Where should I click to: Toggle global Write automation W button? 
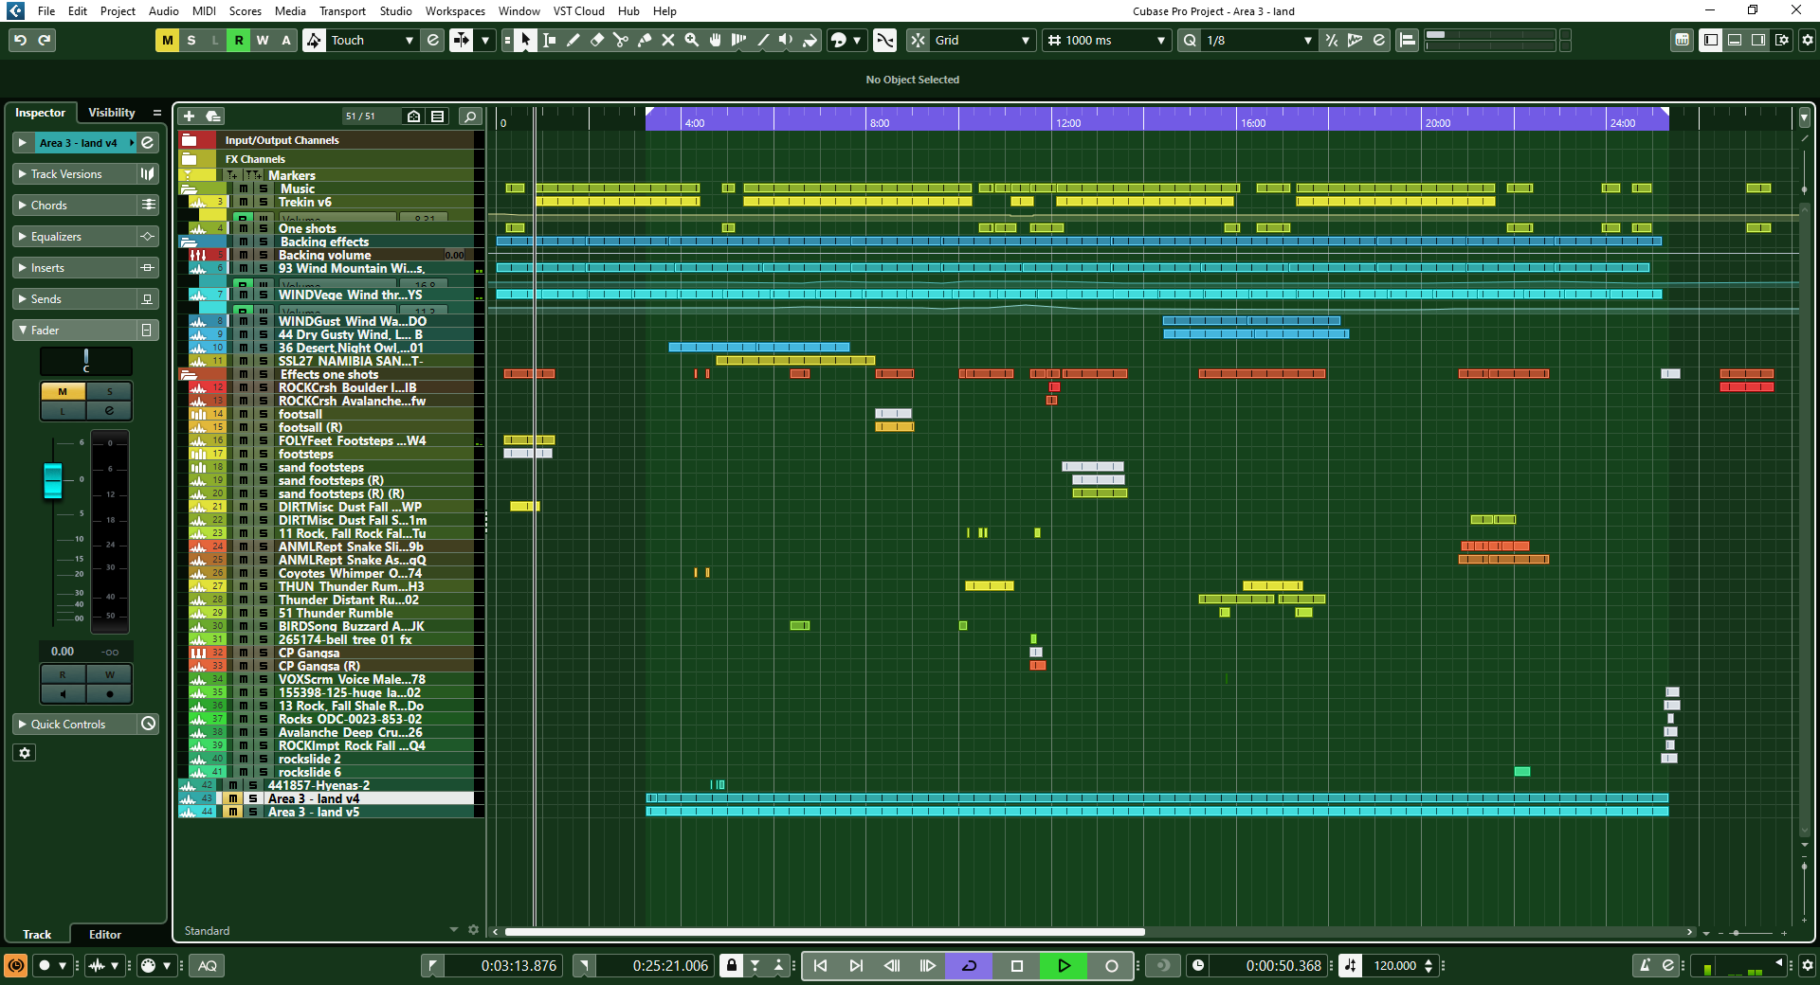pos(263,40)
